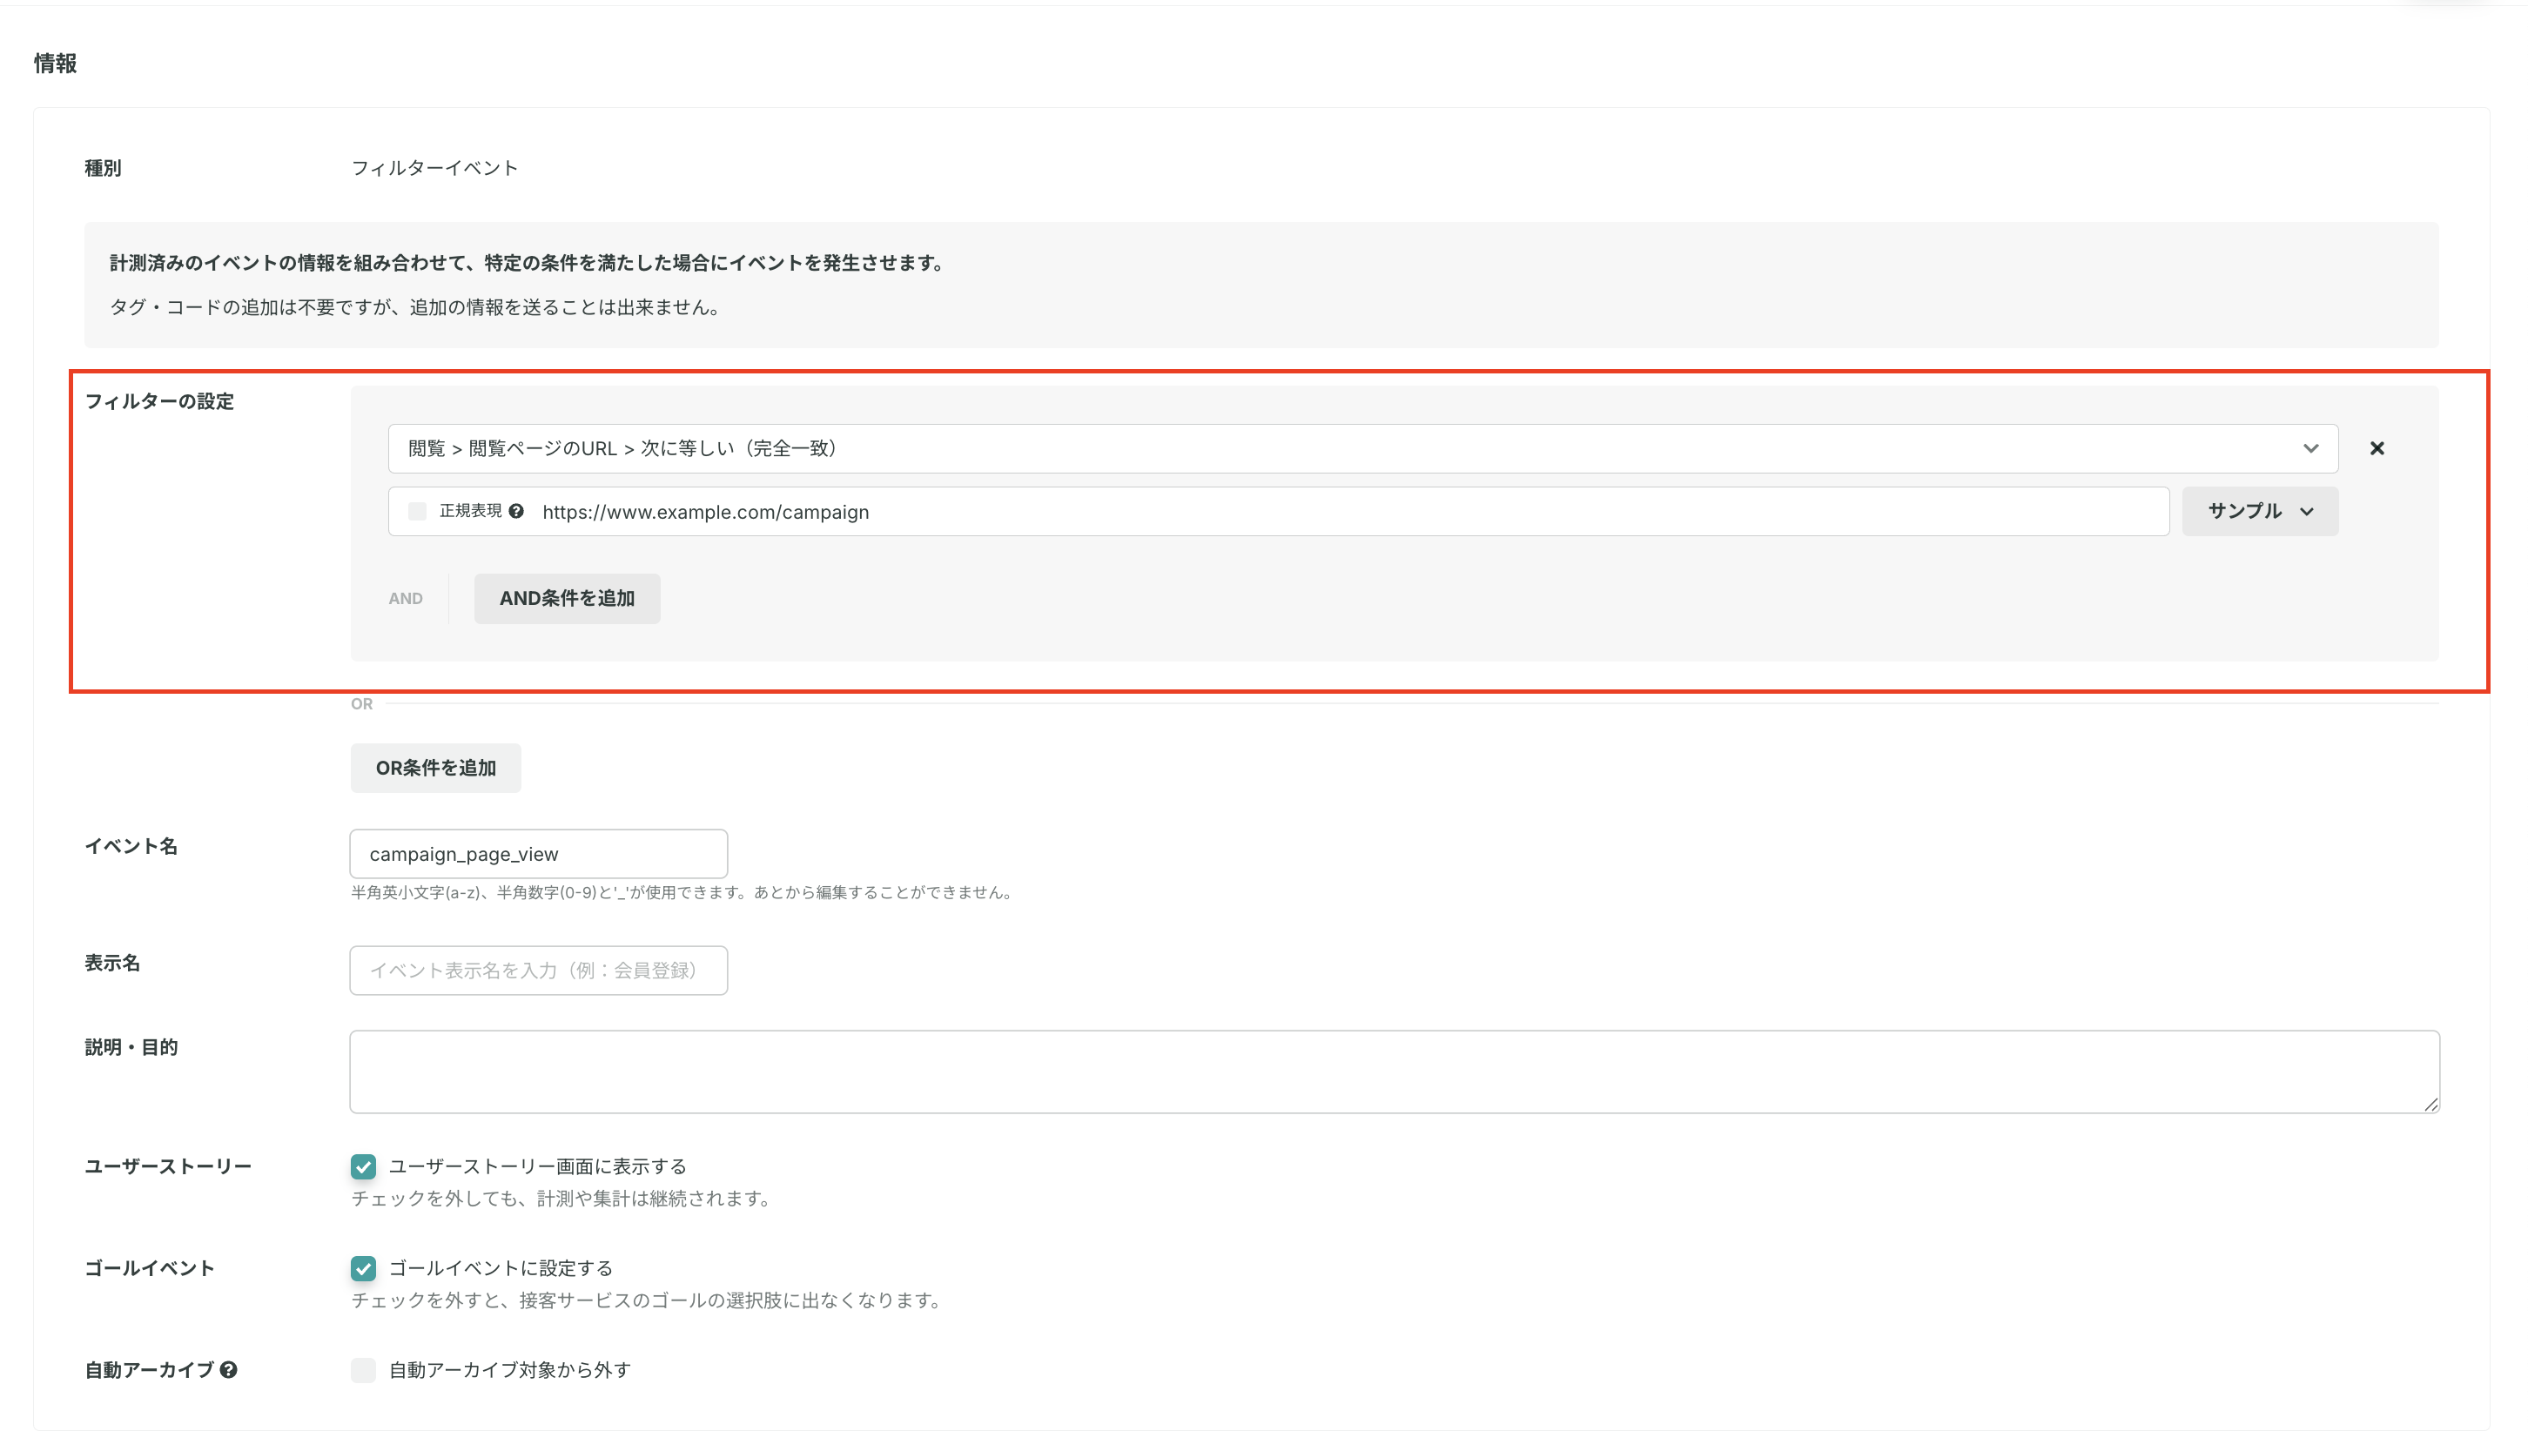This screenshot has height=1431, width=2528.
Task: Remove the filter condition with X icon
Action: coord(2377,448)
